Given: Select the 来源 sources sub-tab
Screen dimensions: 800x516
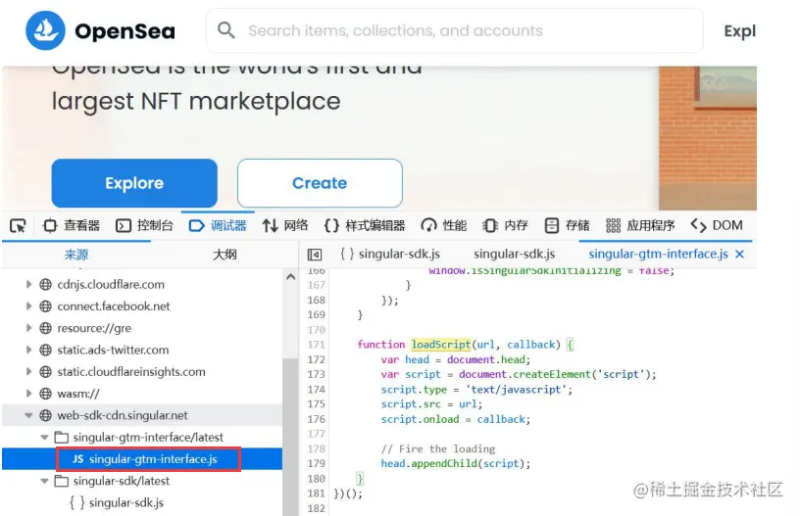Looking at the screenshot, I should pyautogui.click(x=76, y=255).
